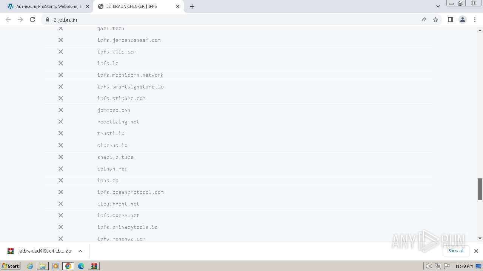
Task: Close the downloads bar
Action: coord(476,251)
